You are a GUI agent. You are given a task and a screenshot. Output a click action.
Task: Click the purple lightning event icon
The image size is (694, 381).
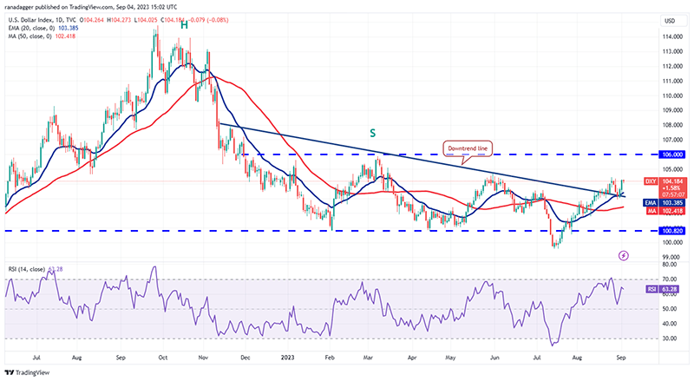[x=623, y=256]
